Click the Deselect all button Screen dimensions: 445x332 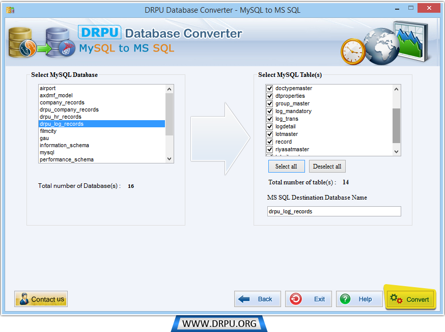tap(327, 167)
